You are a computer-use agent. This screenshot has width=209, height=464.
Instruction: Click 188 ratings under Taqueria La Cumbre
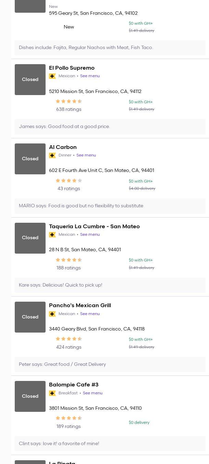click(x=69, y=268)
